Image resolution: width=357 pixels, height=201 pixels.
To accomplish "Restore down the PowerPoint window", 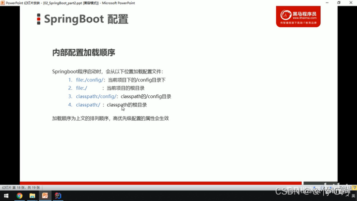I will point(339,3).
